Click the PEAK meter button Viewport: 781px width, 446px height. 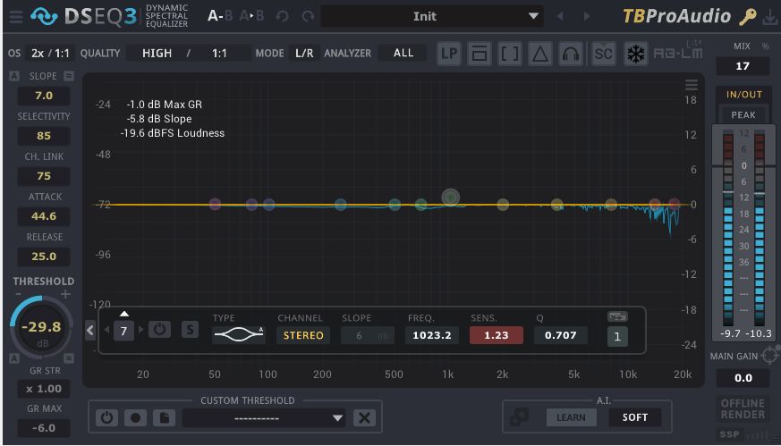click(743, 115)
